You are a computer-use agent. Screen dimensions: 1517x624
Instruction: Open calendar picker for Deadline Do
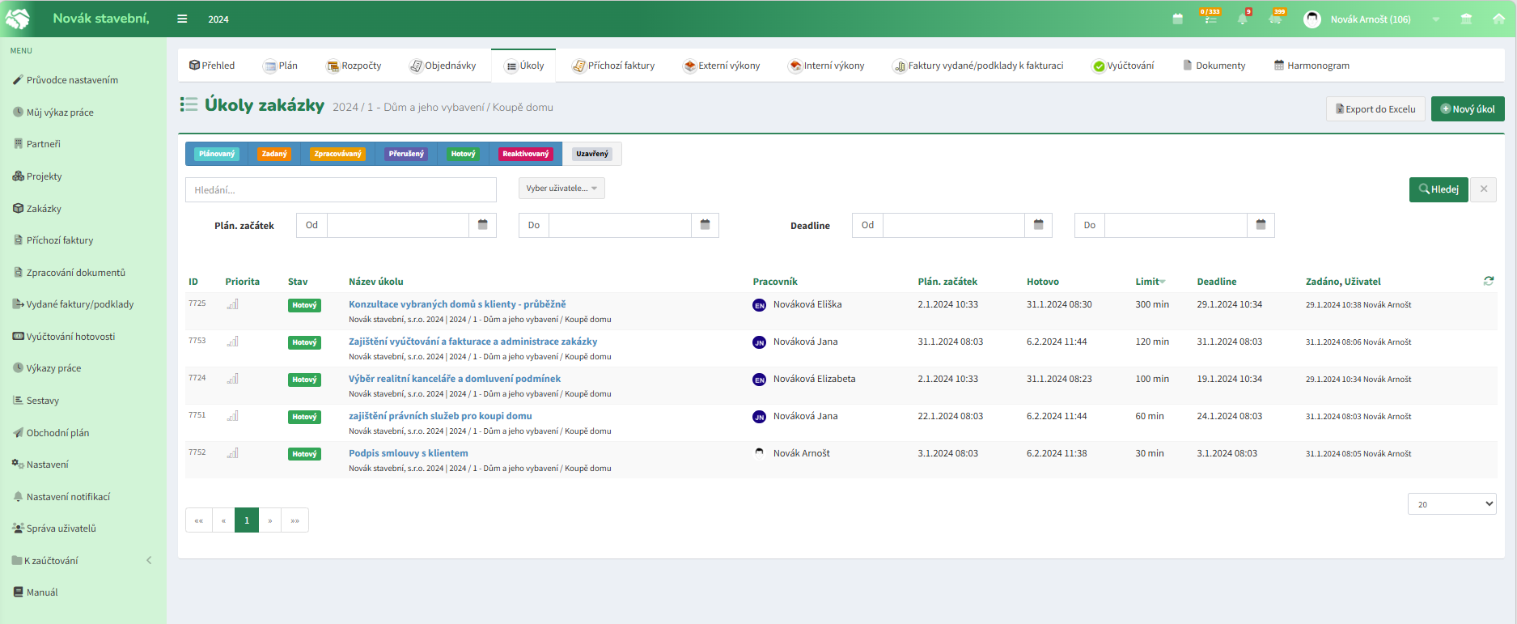coord(1261,225)
